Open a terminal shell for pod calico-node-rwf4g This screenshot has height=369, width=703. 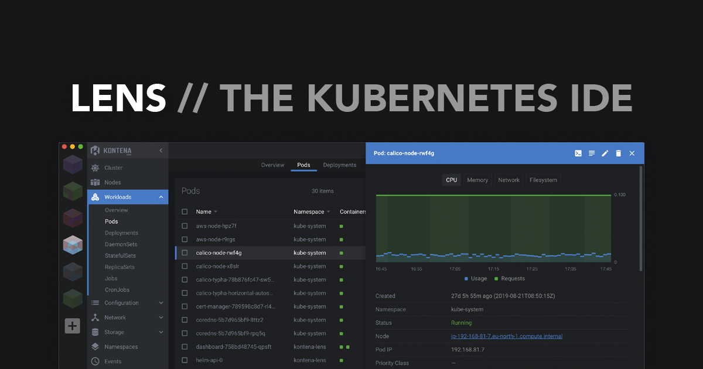coord(578,153)
